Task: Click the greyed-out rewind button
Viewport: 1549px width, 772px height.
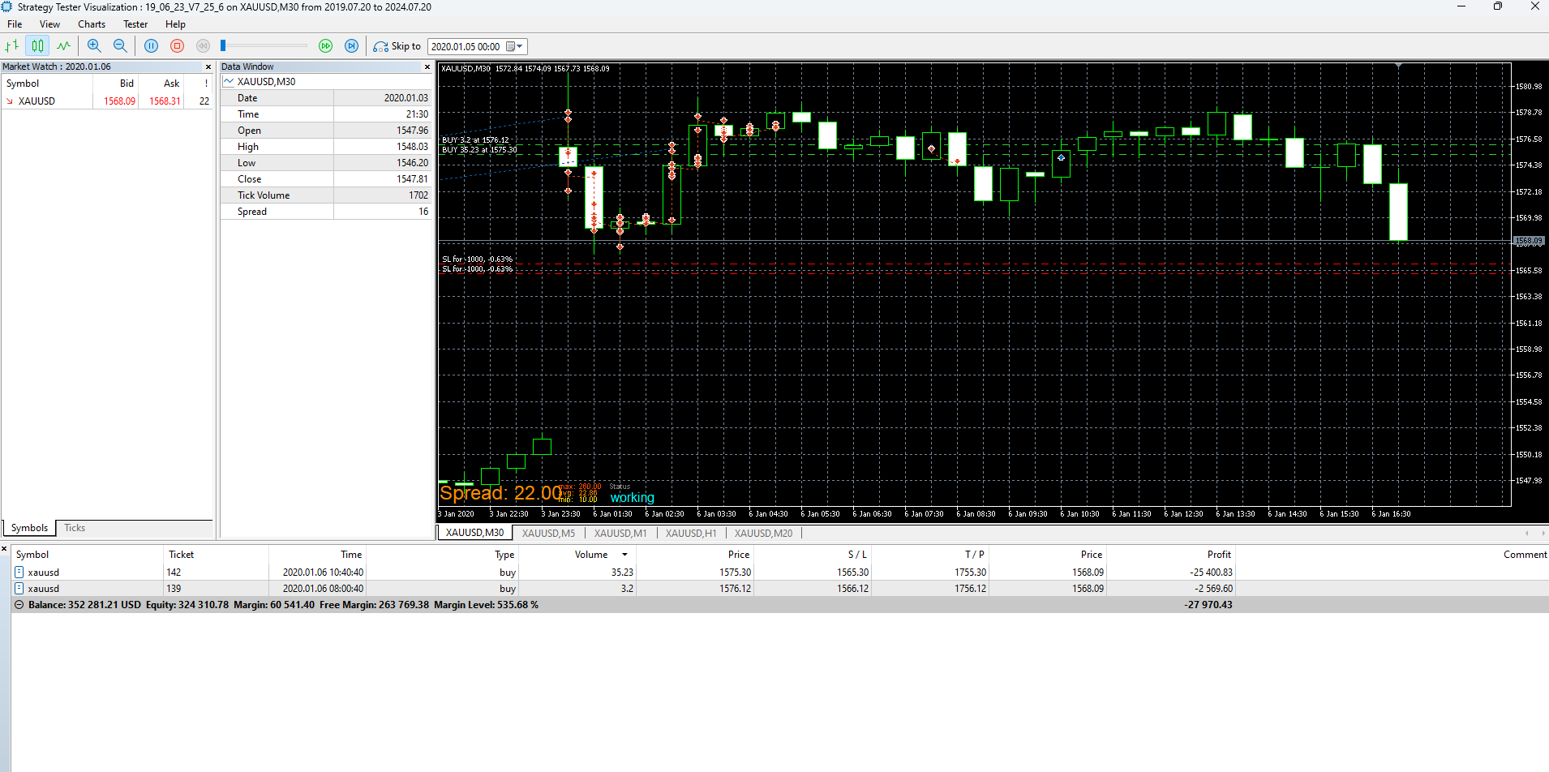Action: click(203, 46)
